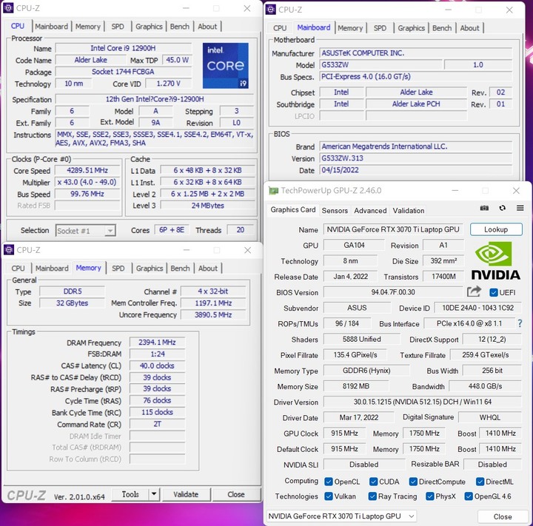
Task: Click the GPU-Z Close button
Action: point(503,516)
